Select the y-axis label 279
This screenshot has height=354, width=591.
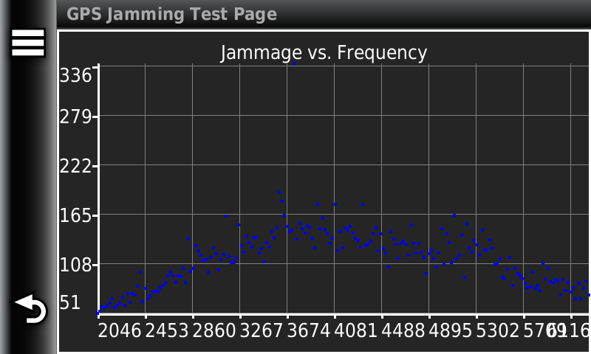(x=76, y=117)
